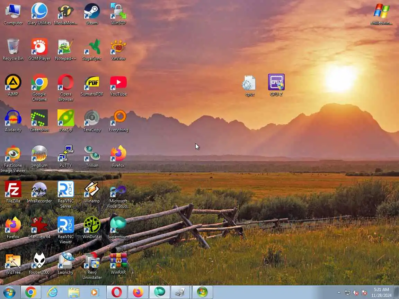Click the WinDirStat desktop icon
The image size is (399, 299).
pos(92,228)
